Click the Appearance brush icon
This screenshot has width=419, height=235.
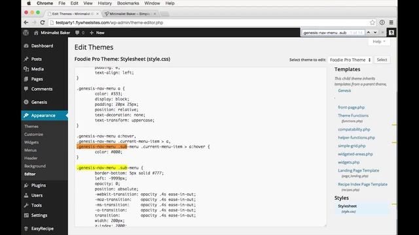tap(26, 116)
